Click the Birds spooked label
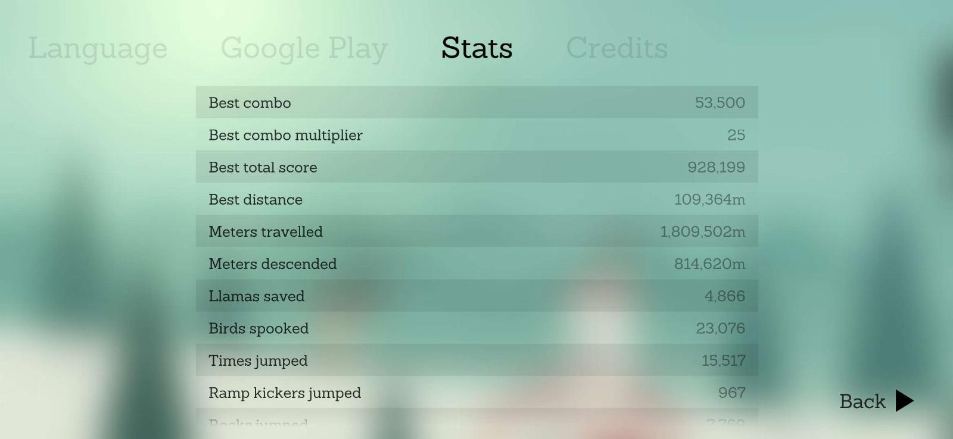Image resolution: width=953 pixels, height=439 pixels. pyautogui.click(x=259, y=328)
